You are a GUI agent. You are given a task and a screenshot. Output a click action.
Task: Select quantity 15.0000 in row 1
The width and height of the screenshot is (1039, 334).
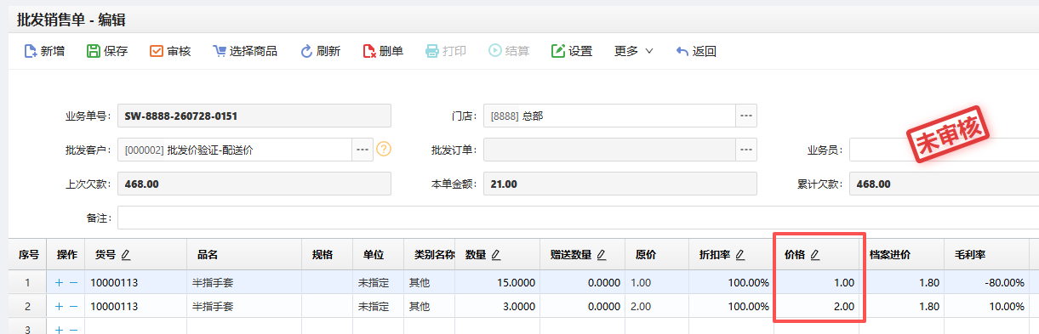(499, 282)
